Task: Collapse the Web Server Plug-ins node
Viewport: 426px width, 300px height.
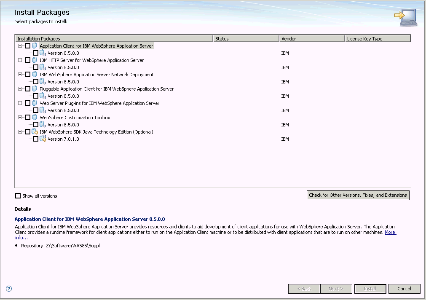Action: pyautogui.click(x=20, y=103)
